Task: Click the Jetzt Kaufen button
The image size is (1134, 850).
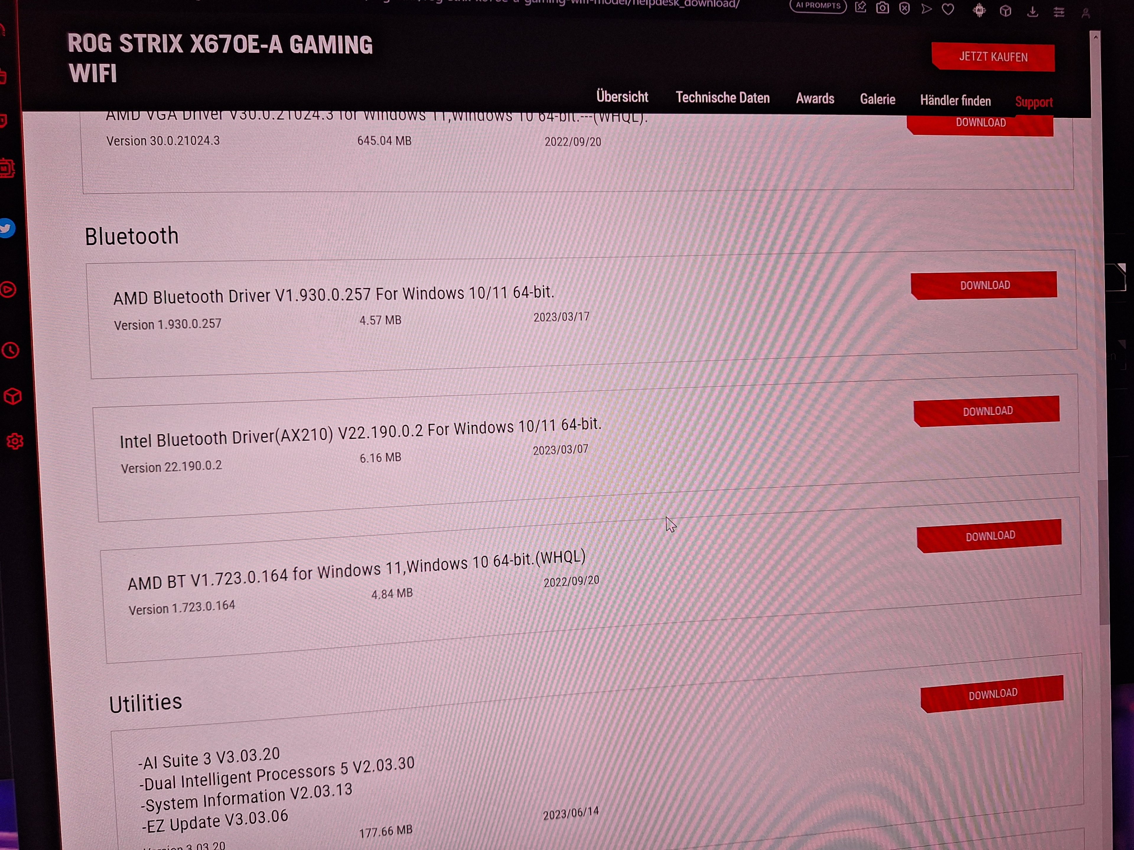Action: pos(993,57)
